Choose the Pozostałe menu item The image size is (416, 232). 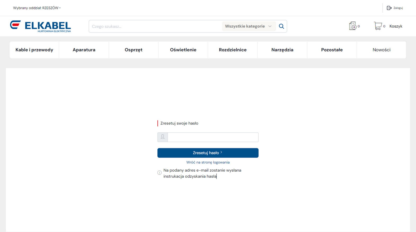click(x=332, y=50)
